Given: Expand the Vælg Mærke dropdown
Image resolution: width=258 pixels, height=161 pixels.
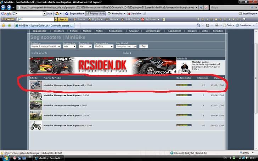Looking at the screenshot, I should pos(104,46).
